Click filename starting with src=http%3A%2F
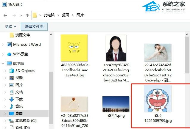This screenshot has height=129, width=190. pos(116,73)
